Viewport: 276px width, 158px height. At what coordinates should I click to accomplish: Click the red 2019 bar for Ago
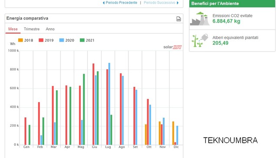121,109
